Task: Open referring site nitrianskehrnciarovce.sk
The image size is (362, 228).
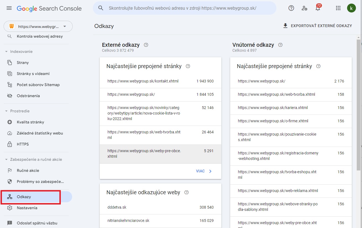Action: [x=161, y=221]
